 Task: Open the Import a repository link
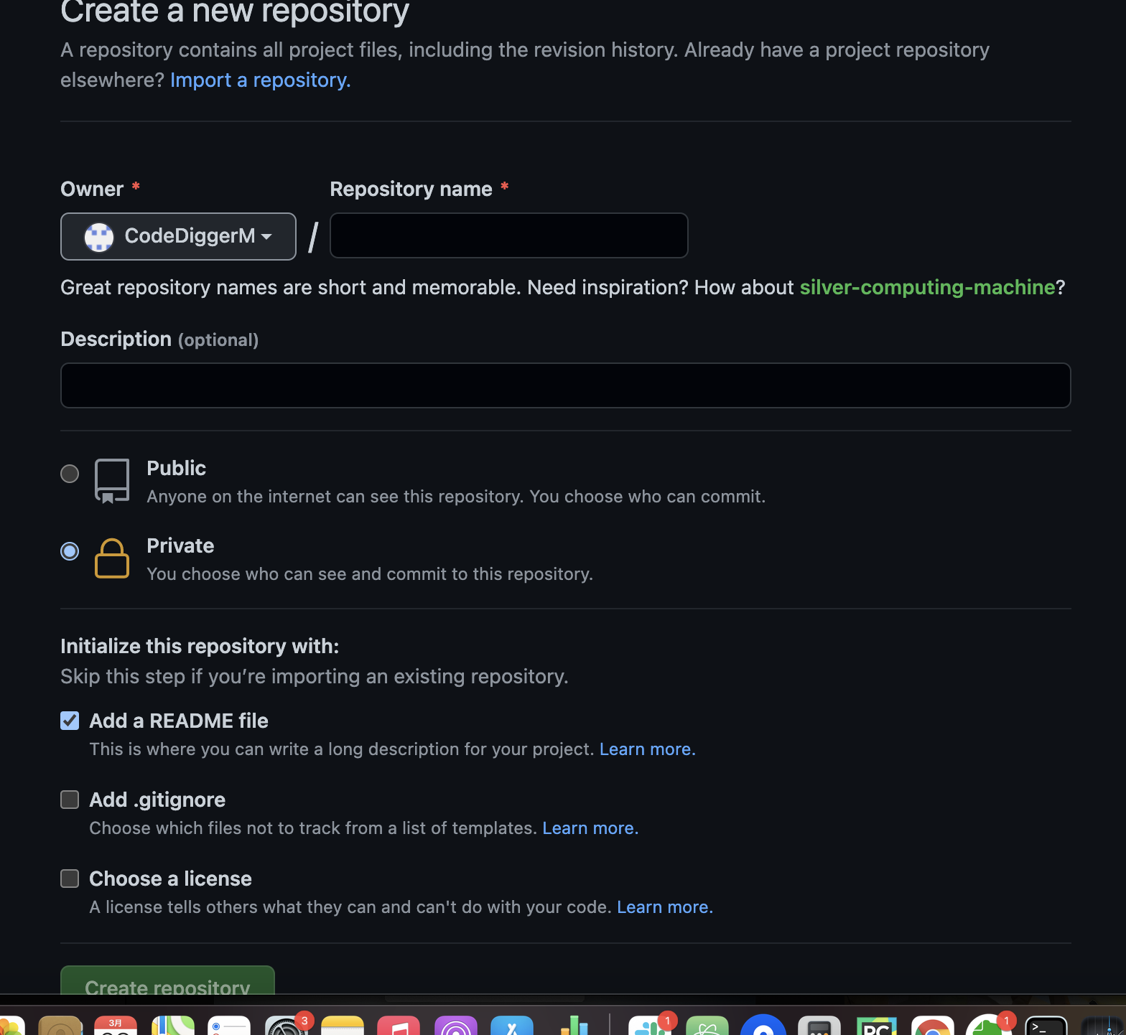[260, 80]
